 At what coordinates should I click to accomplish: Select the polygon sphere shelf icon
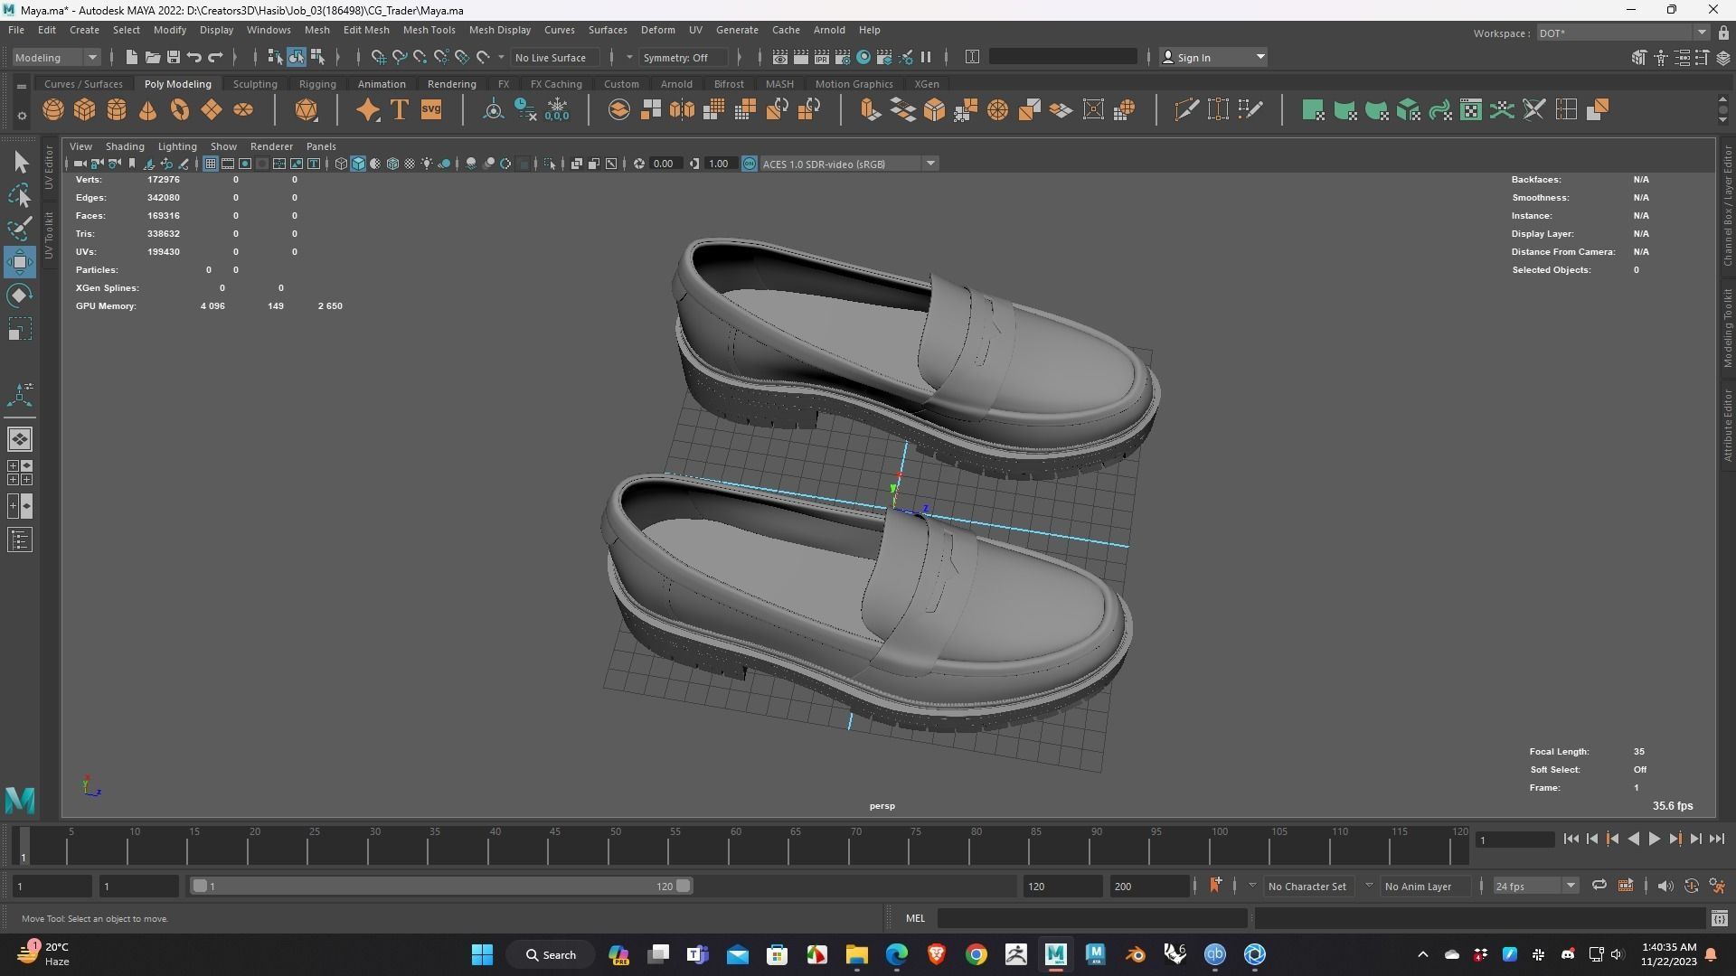(53, 110)
